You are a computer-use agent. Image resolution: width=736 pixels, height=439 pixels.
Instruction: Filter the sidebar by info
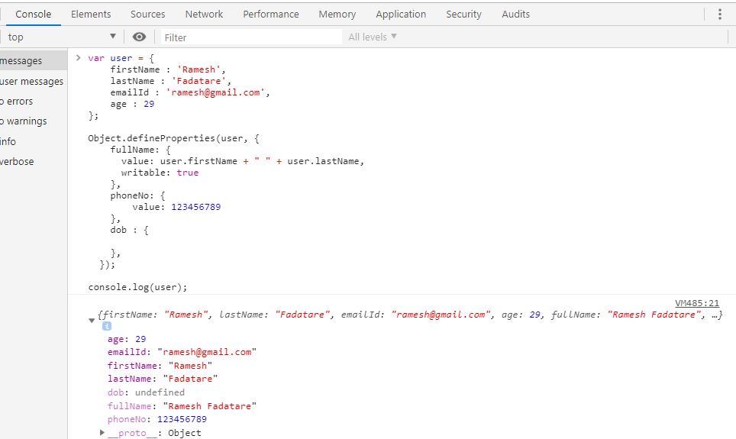point(33,141)
